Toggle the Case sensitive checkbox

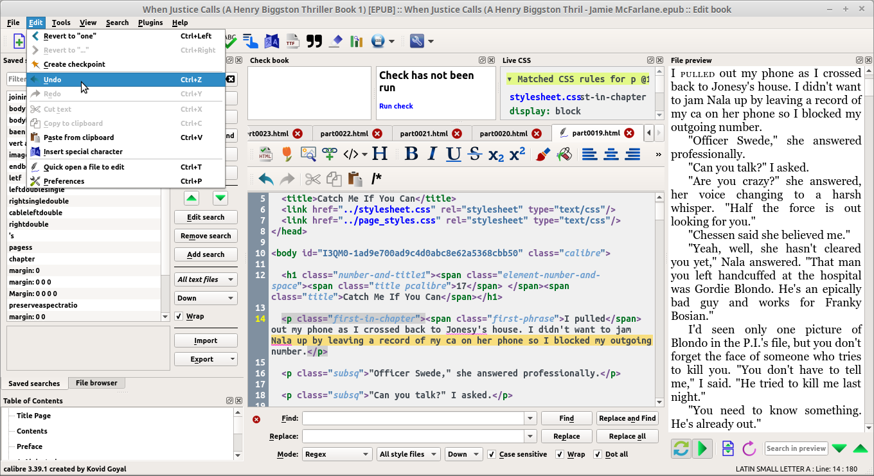[492, 454]
